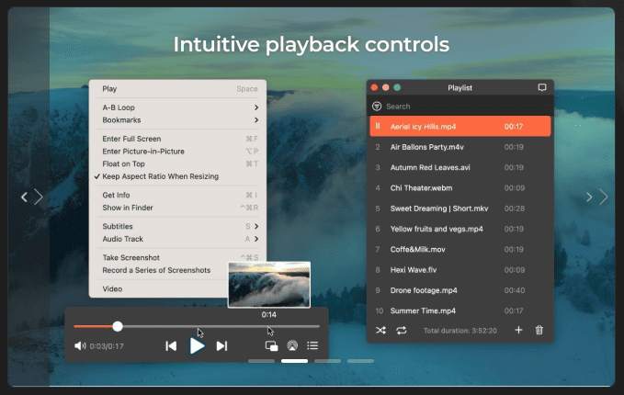Skip to the previous track
624x395 pixels.
[x=171, y=346]
